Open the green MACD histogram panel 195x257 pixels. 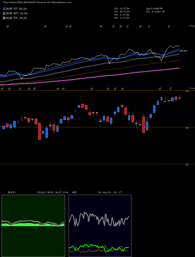(x=33, y=226)
